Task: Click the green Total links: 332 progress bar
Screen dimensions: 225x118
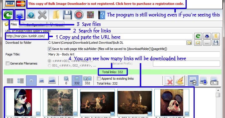Action: coord(113,72)
